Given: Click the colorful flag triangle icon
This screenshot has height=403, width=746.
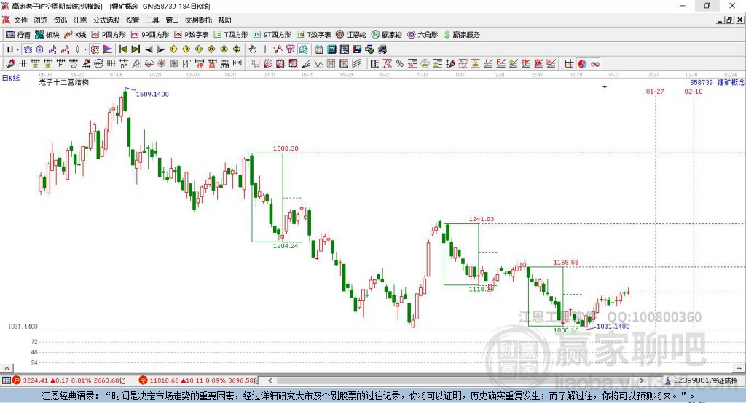Looking at the screenshot, I should [108, 49].
